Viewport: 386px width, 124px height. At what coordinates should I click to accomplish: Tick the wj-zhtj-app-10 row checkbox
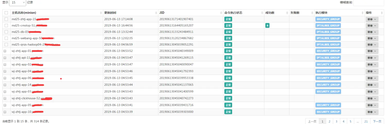(5, 112)
